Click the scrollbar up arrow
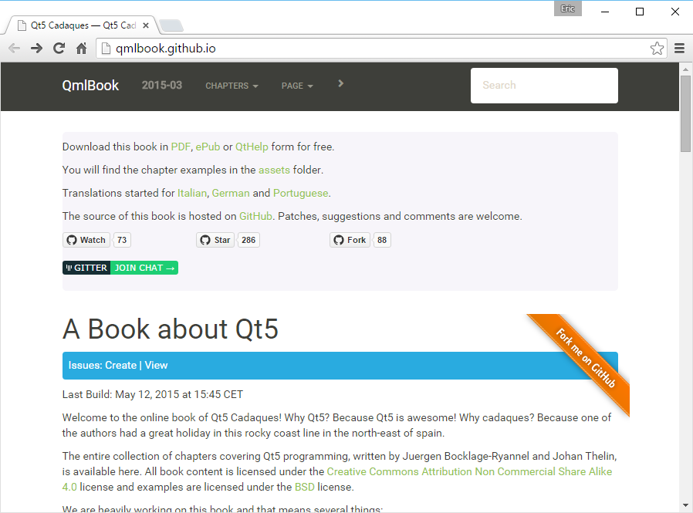693x513 pixels. [685, 69]
